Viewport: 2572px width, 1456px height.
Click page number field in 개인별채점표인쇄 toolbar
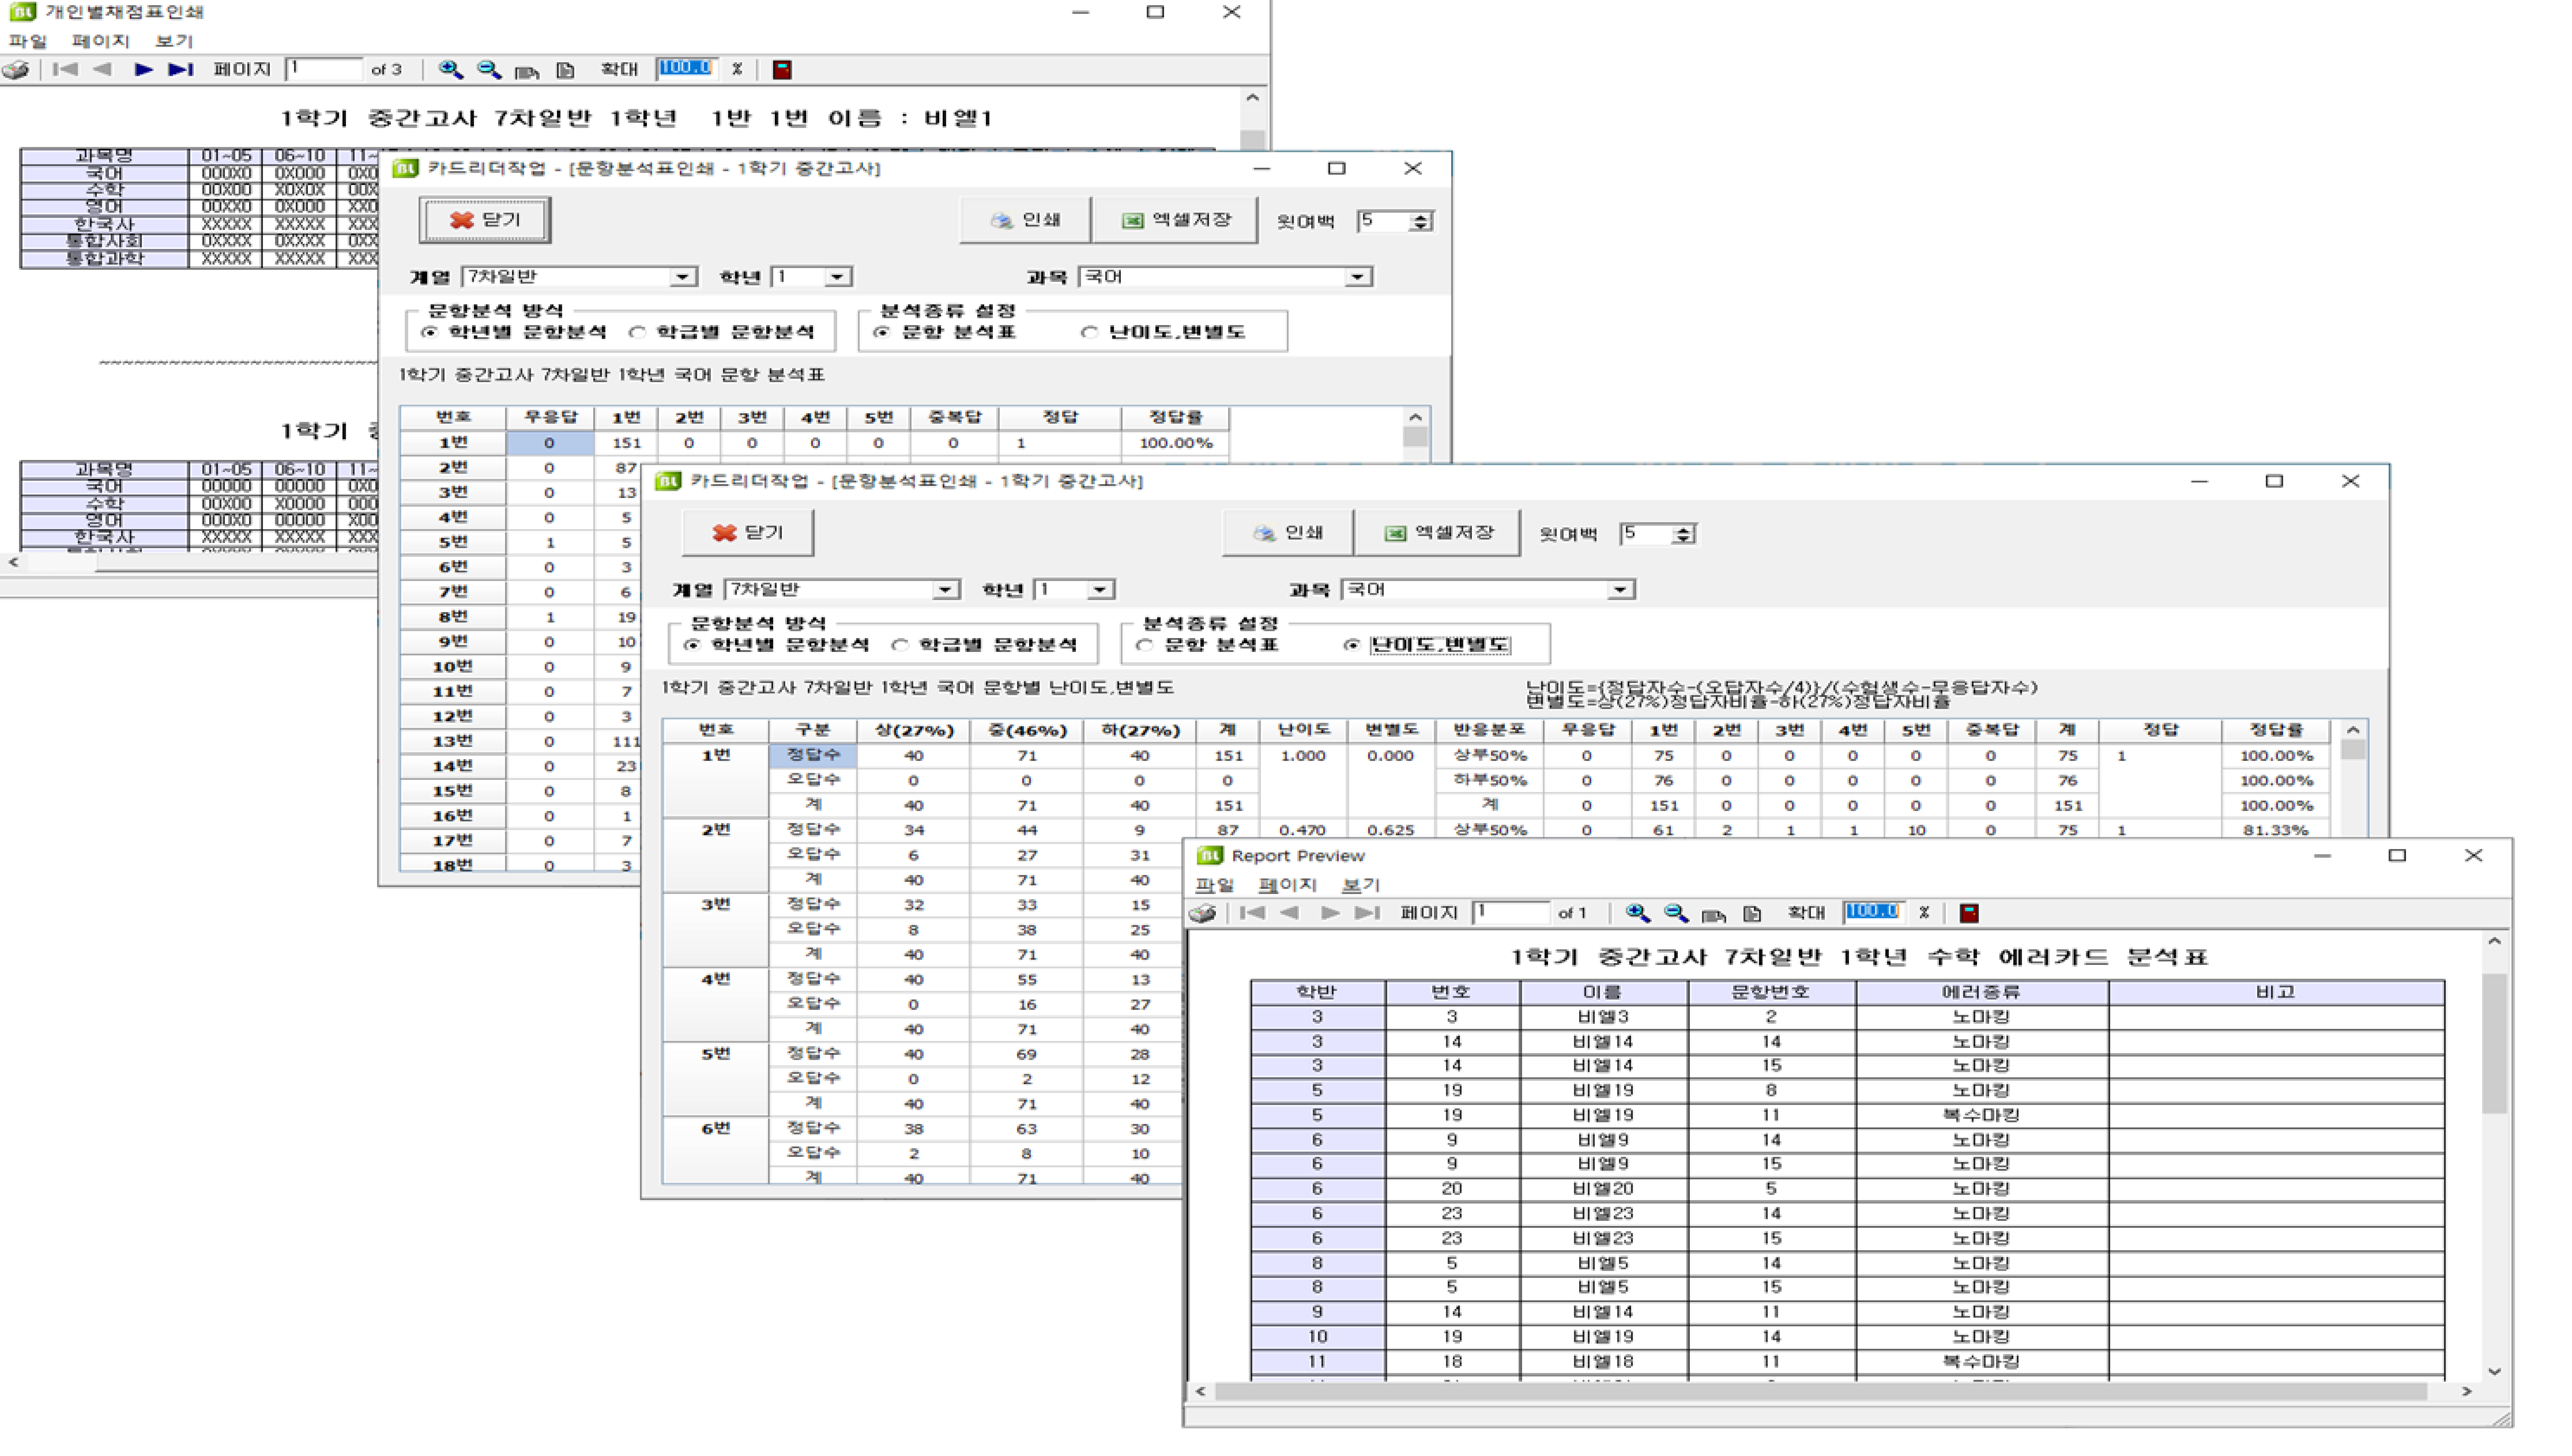324,69
